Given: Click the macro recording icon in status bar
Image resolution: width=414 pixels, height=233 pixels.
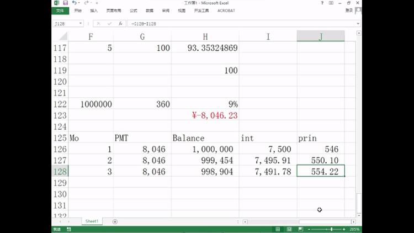Looking at the screenshot, I should point(68,229).
